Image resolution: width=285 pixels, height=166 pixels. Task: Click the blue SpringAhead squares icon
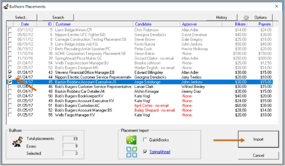click(132, 152)
